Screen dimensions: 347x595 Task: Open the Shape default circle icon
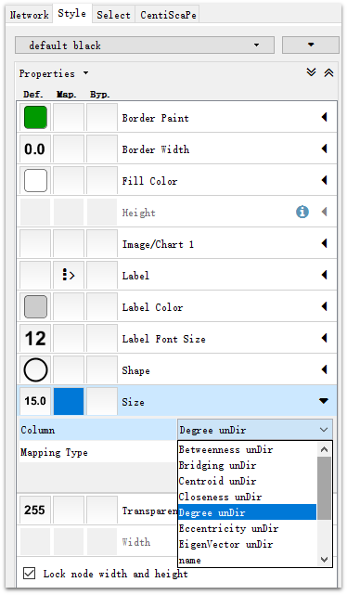coord(35,369)
